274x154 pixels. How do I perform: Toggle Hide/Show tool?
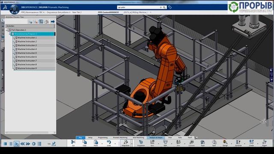point(125,143)
